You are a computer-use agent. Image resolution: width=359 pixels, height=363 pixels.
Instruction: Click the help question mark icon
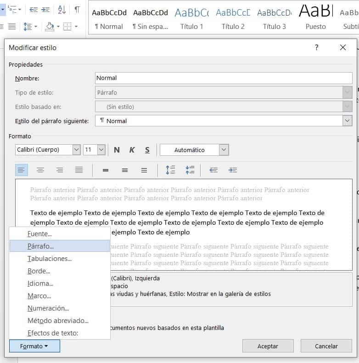(316, 47)
